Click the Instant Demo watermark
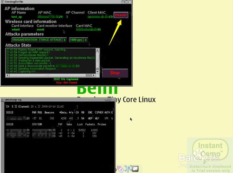This screenshot has height=173, width=233. point(211,150)
